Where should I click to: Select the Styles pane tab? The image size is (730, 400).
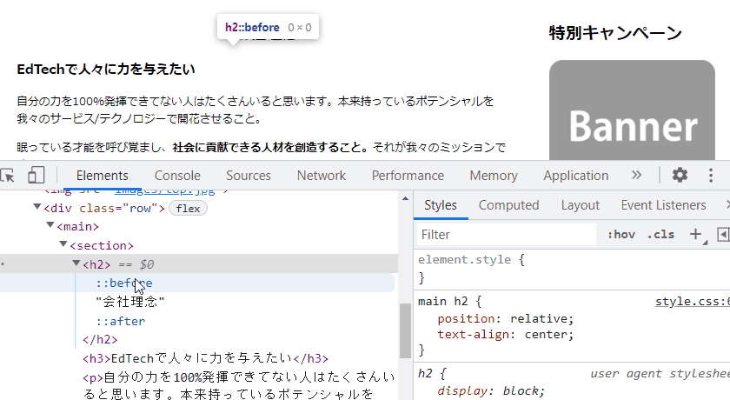(441, 205)
